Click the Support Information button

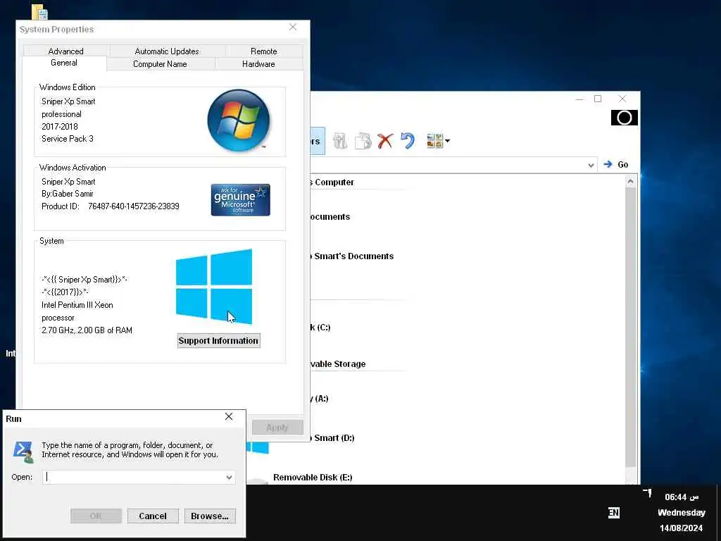tap(218, 341)
